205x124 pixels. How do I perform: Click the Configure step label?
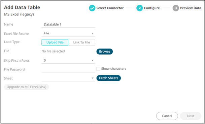pos(152,8)
